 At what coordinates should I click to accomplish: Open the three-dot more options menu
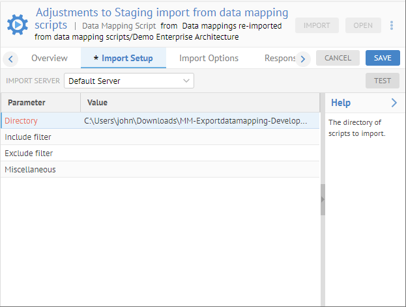click(x=392, y=25)
